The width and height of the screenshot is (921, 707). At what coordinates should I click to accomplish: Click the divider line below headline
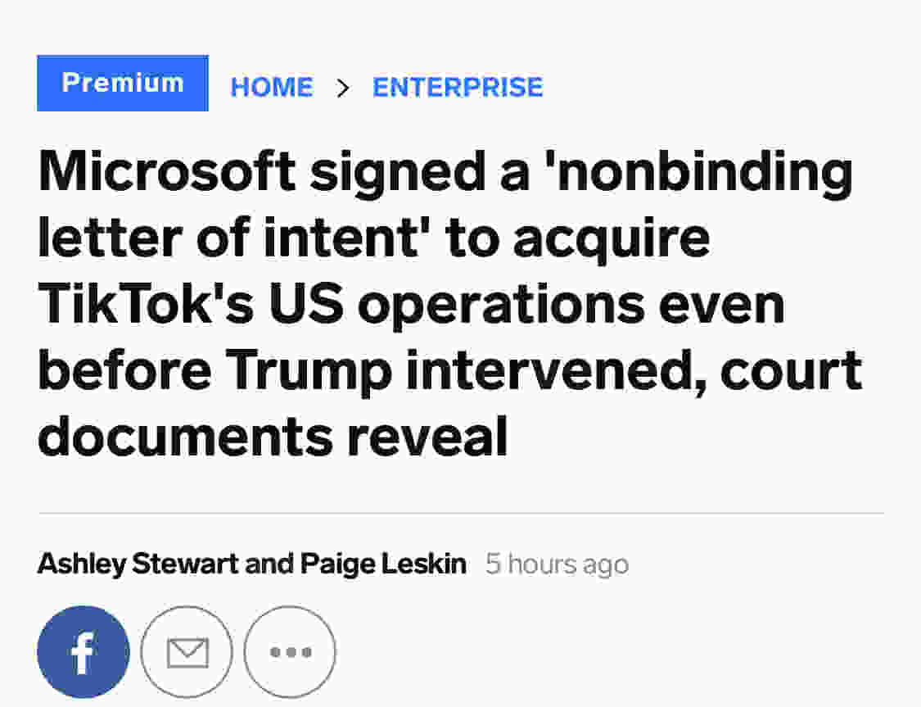click(x=460, y=513)
